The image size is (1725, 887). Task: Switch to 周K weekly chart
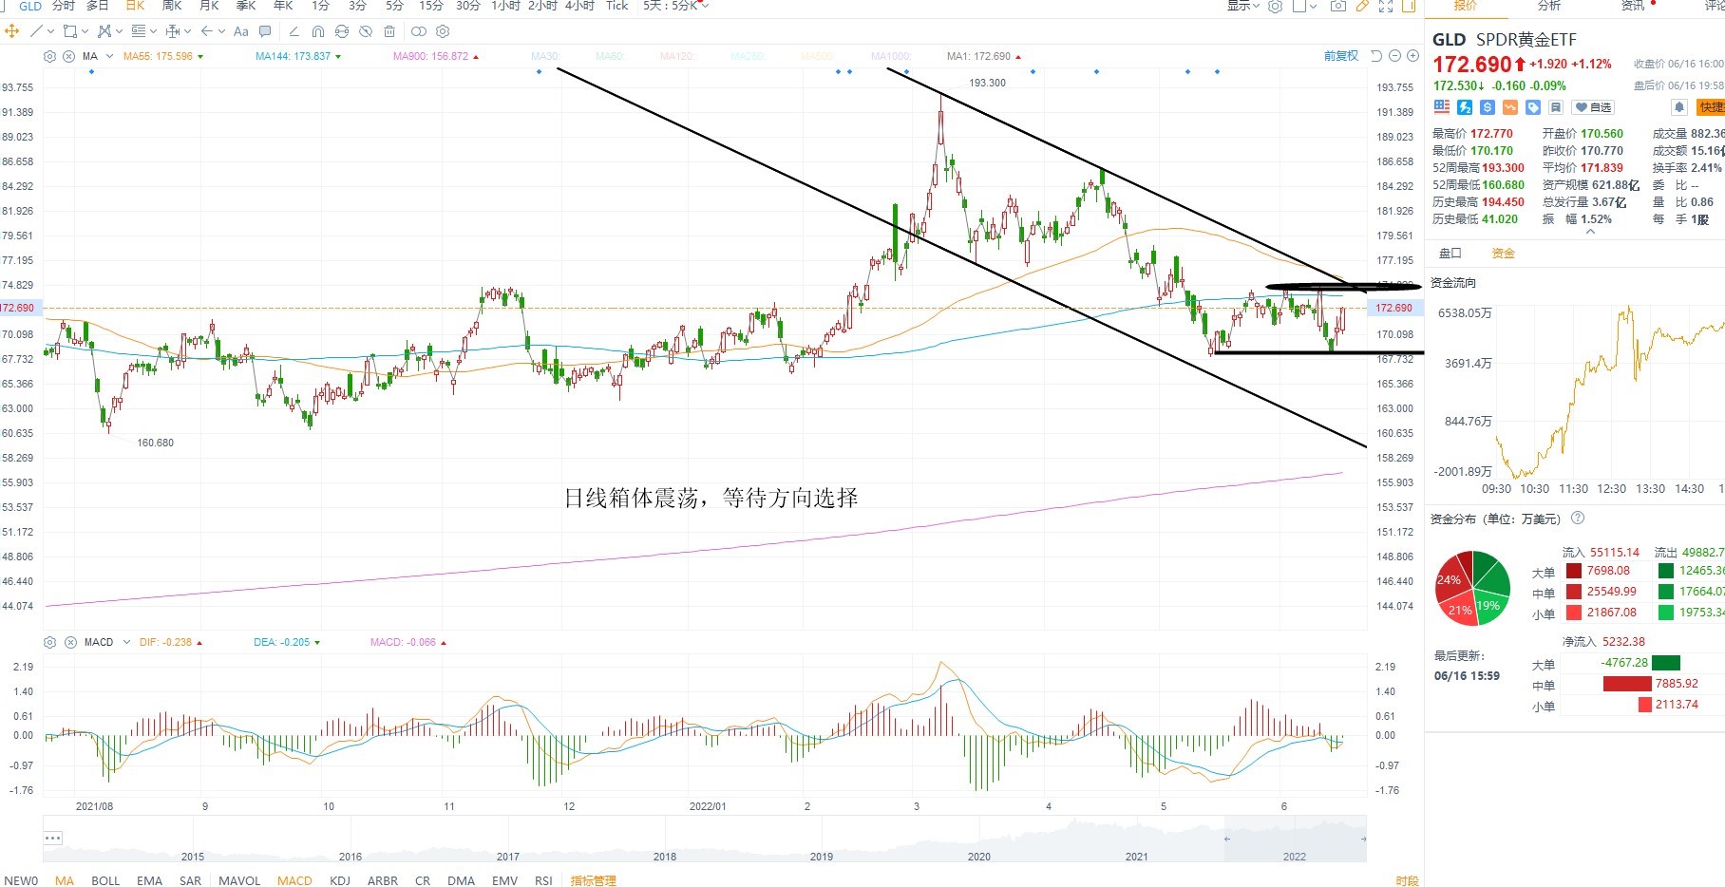click(x=172, y=6)
